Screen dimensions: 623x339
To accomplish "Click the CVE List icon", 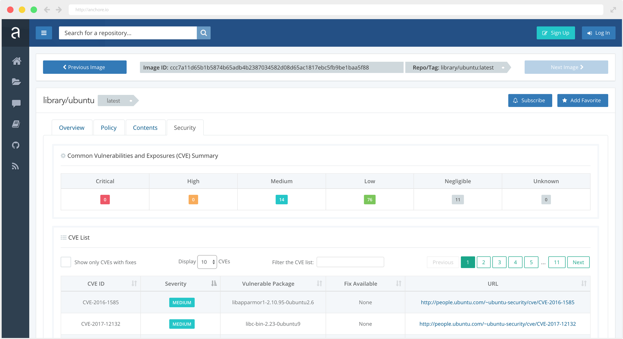I will (63, 237).
